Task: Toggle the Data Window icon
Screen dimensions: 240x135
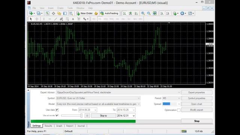Action: pos(53,13)
